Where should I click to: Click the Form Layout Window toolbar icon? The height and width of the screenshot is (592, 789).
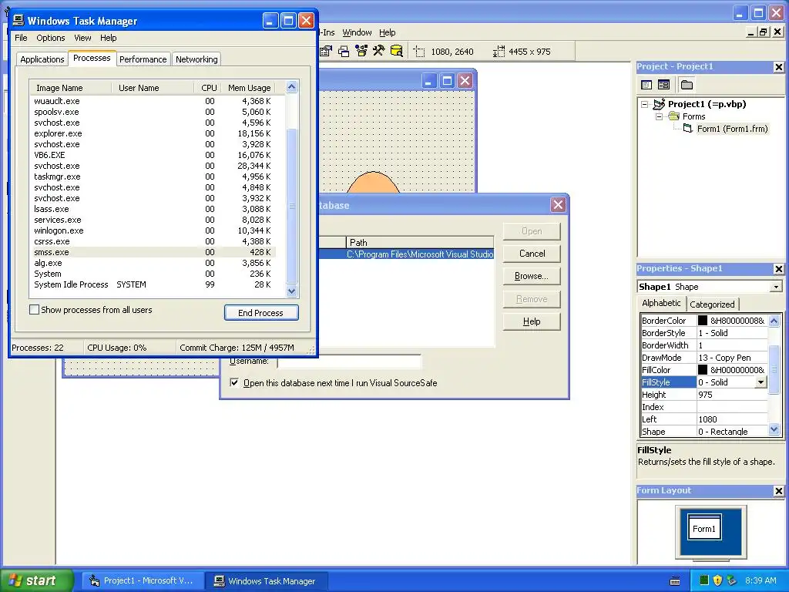(x=344, y=51)
